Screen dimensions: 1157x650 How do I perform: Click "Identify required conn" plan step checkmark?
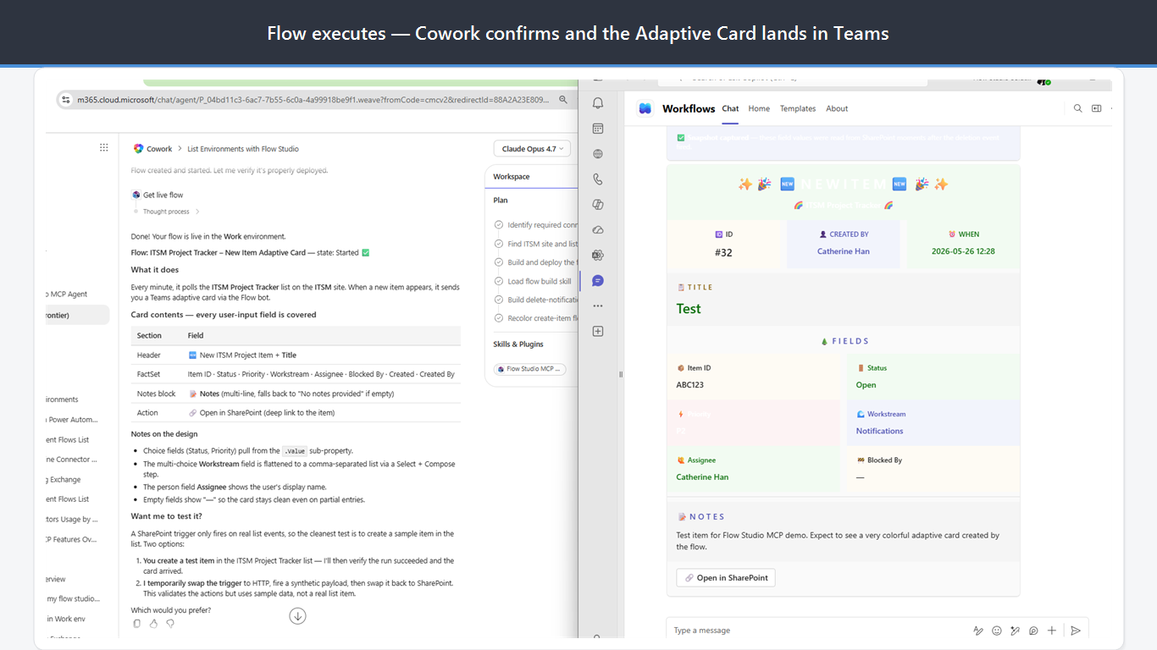coord(499,225)
